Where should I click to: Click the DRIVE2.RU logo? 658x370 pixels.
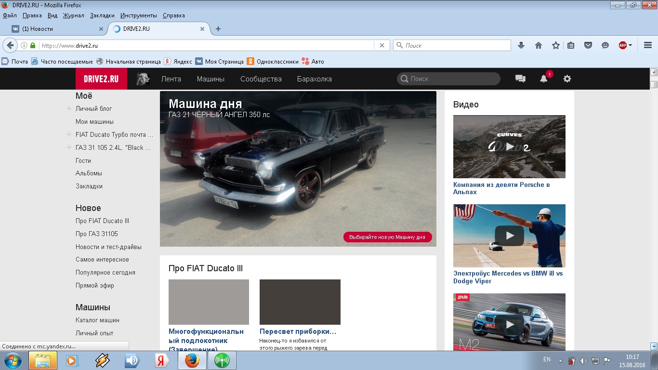(101, 79)
